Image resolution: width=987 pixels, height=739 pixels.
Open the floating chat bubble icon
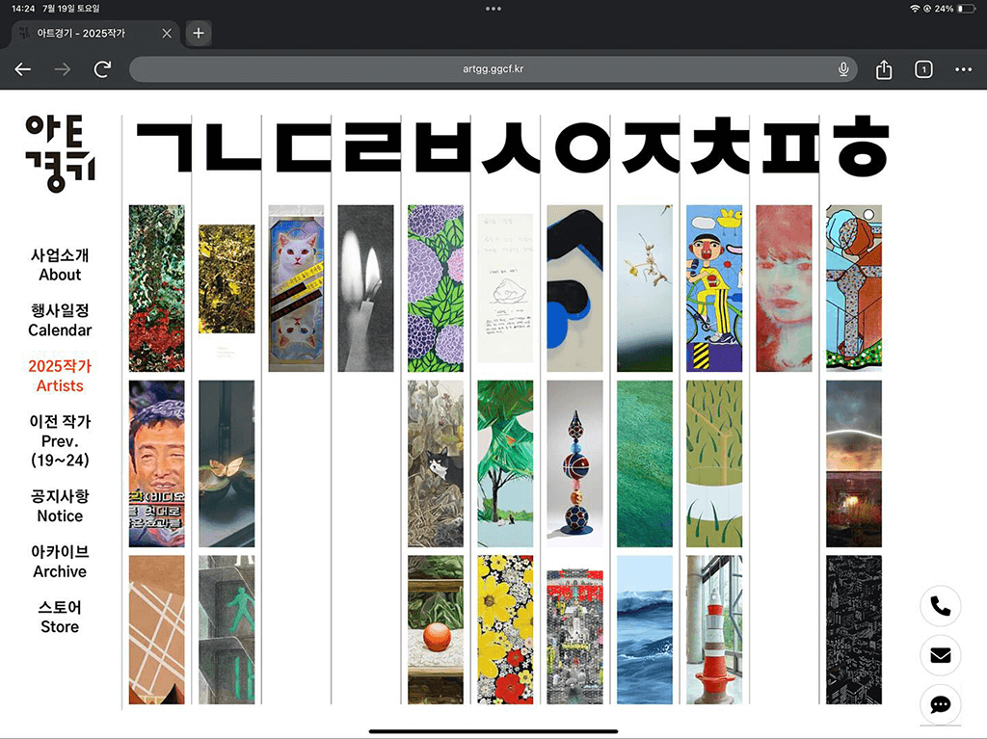point(940,704)
